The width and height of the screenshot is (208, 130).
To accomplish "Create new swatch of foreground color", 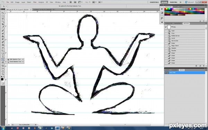I will (200, 21).
